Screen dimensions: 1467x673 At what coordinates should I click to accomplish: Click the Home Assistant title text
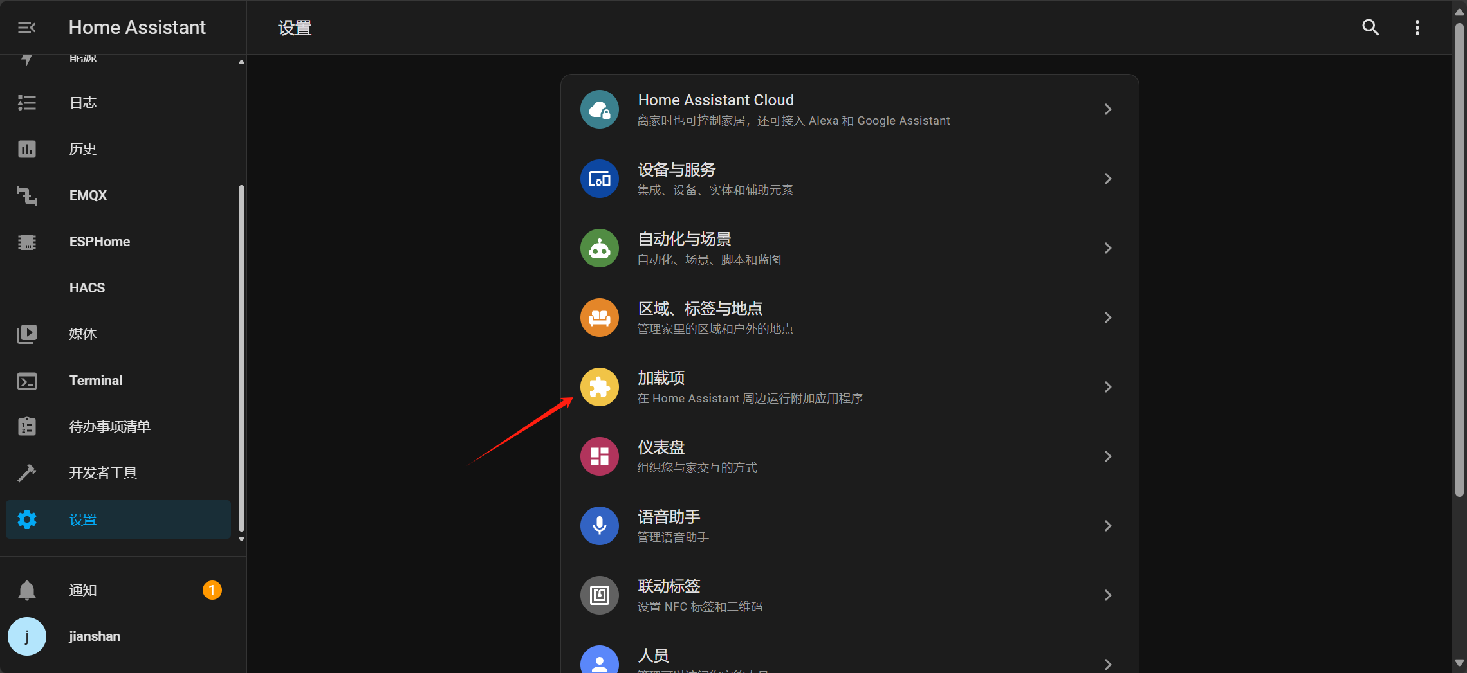[137, 28]
